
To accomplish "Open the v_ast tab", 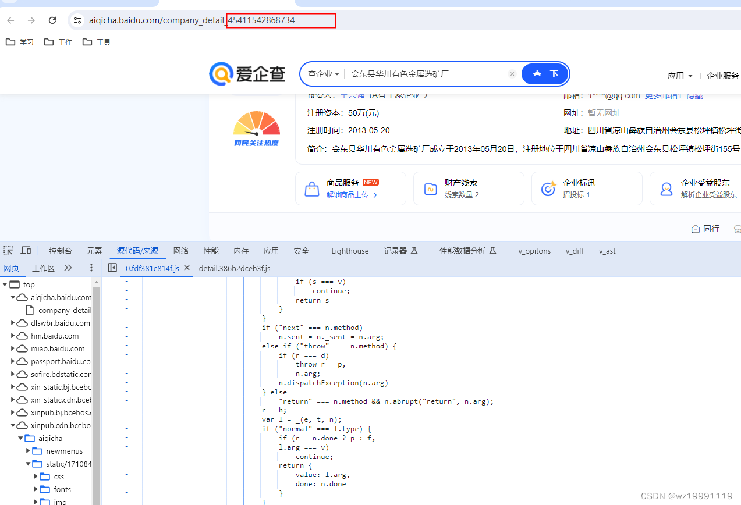I will [607, 251].
